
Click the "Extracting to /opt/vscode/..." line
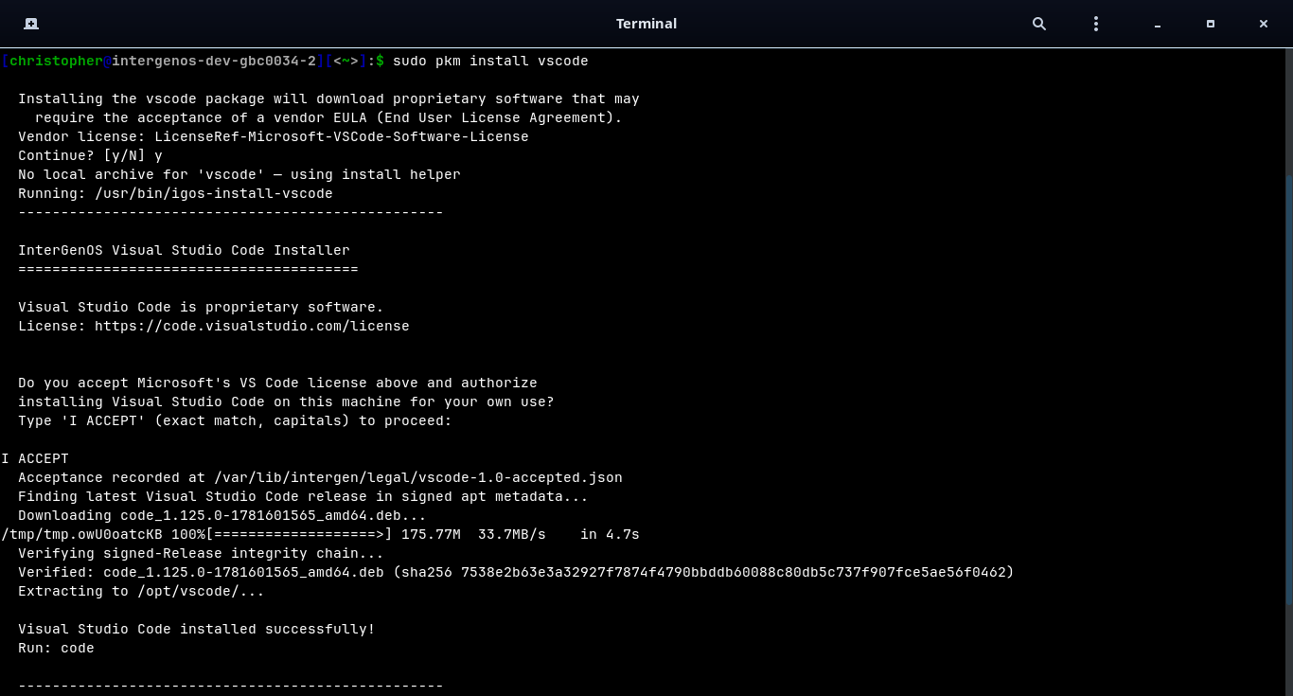tap(141, 591)
